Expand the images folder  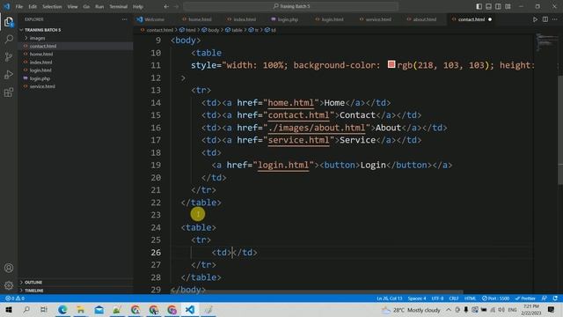click(37, 38)
